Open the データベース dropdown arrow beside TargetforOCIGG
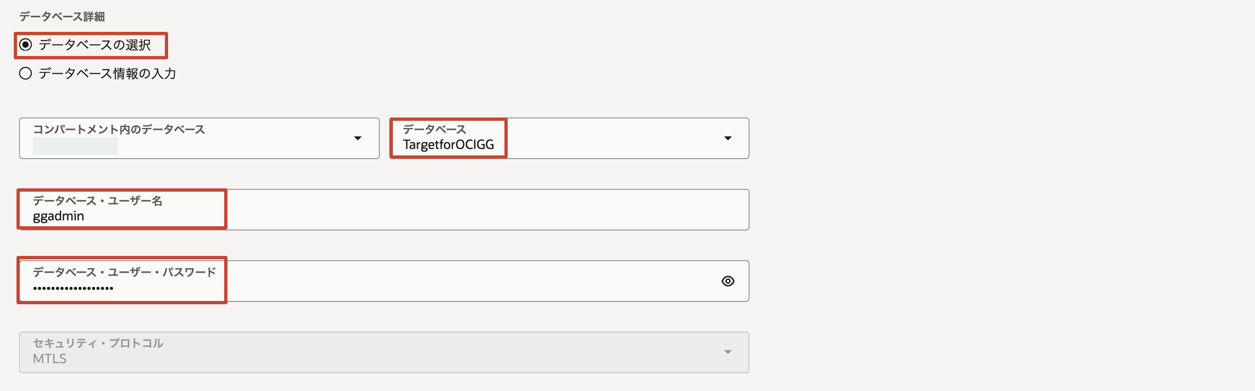The image size is (1255, 391). (x=728, y=138)
